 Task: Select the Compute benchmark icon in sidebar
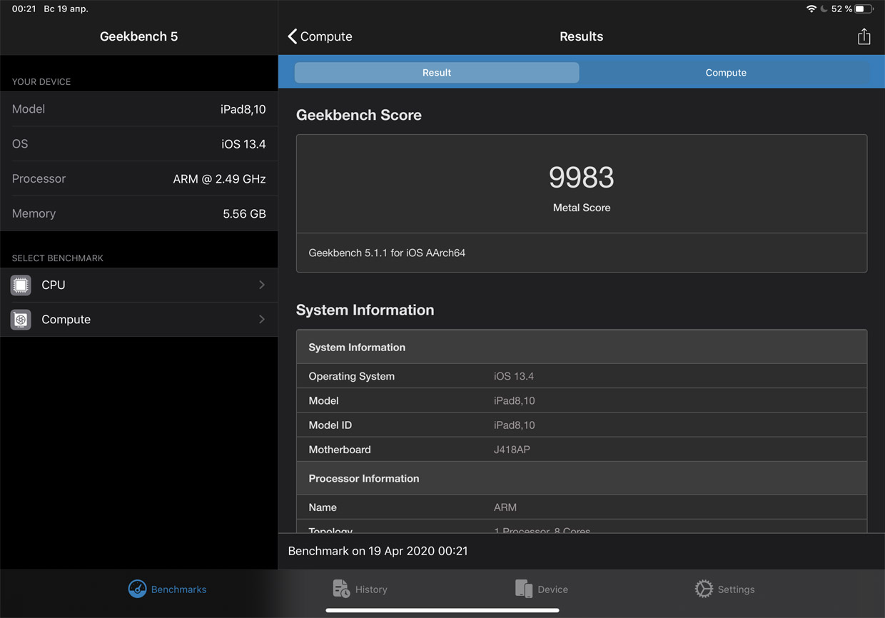21,320
